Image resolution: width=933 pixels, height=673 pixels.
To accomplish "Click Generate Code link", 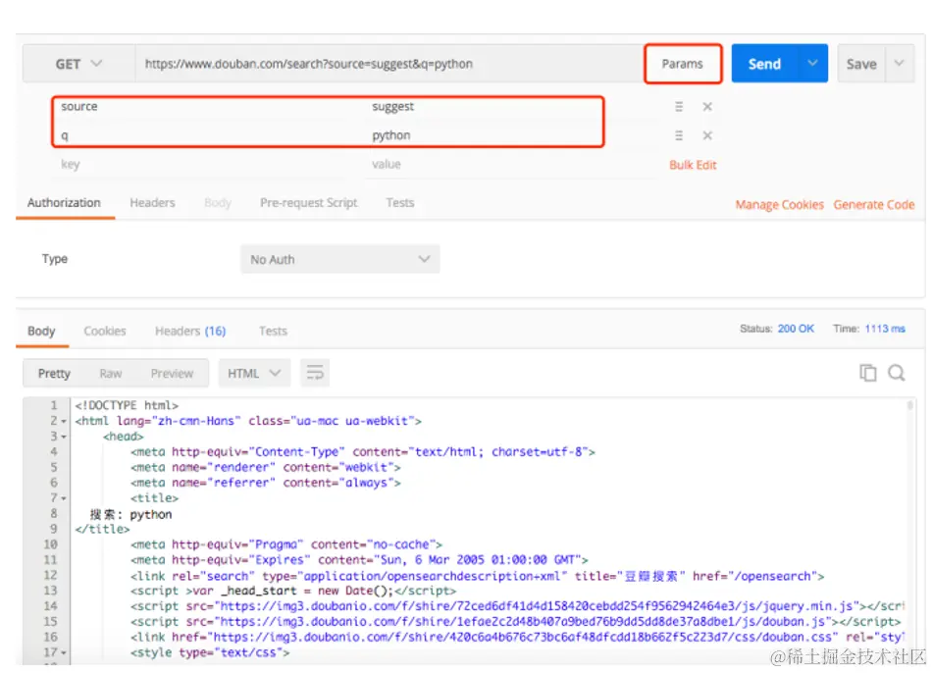I will click(873, 205).
